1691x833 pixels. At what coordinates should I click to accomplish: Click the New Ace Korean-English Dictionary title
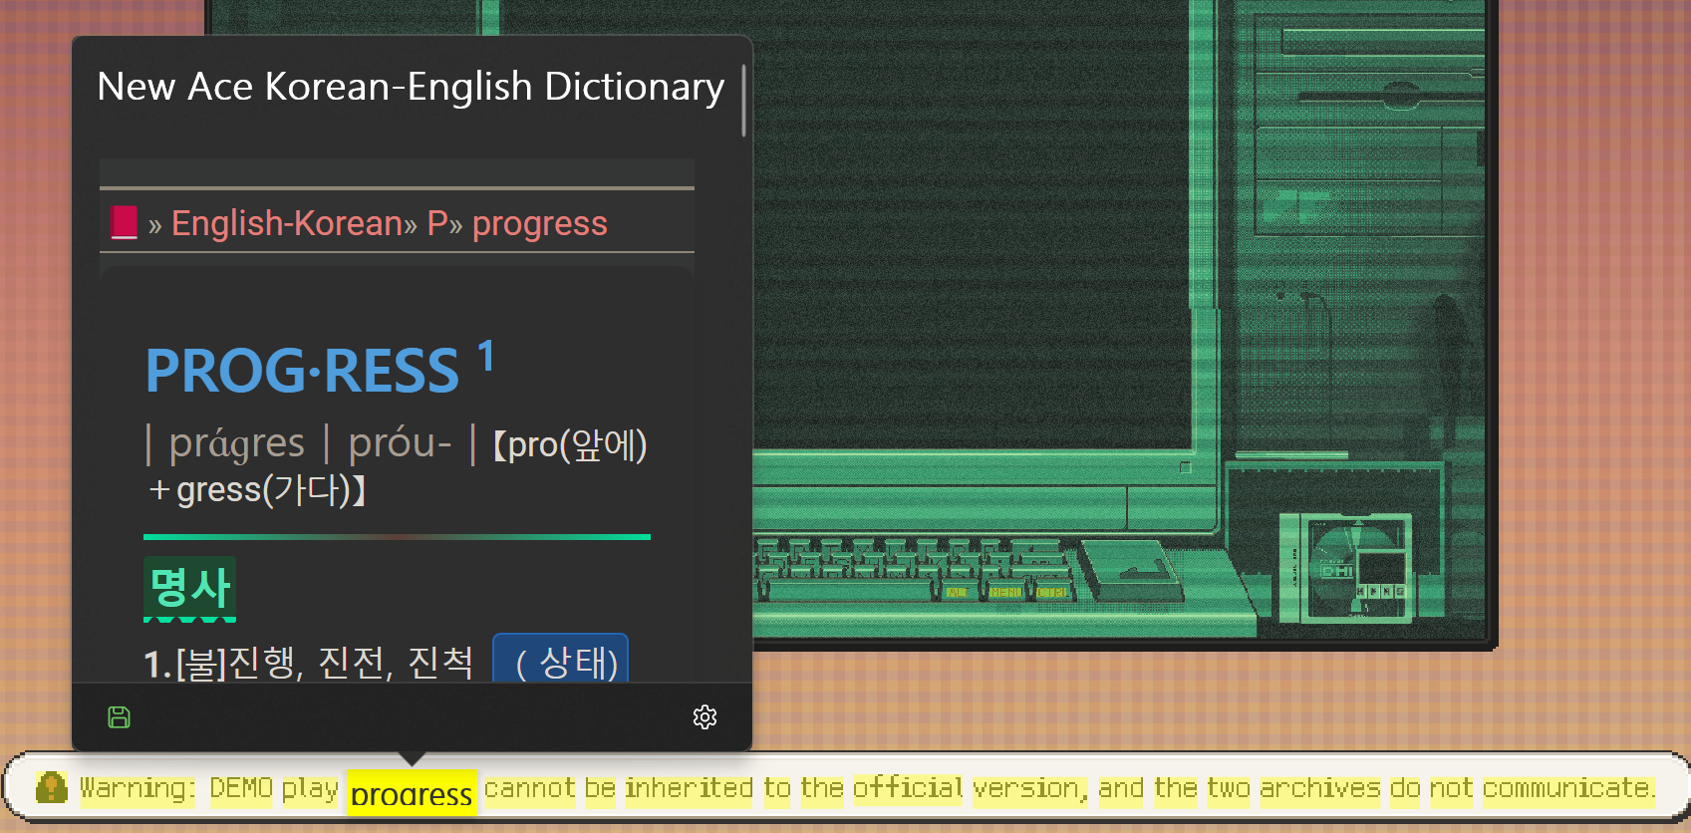[x=411, y=87]
